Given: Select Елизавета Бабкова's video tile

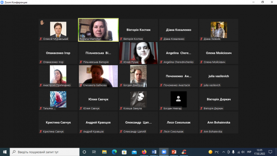Looking at the screenshot, I should click(x=98, y=76).
